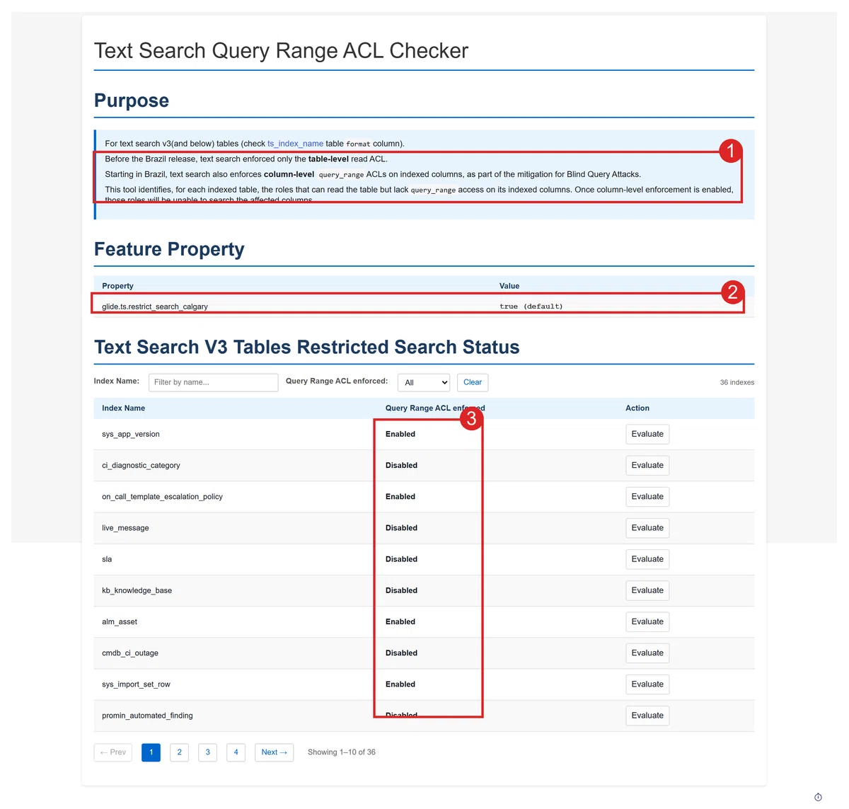Image resolution: width=849 pixels, height=809 pixels.
Task: Click the Feature Property section heading
Action: [169, 249]
